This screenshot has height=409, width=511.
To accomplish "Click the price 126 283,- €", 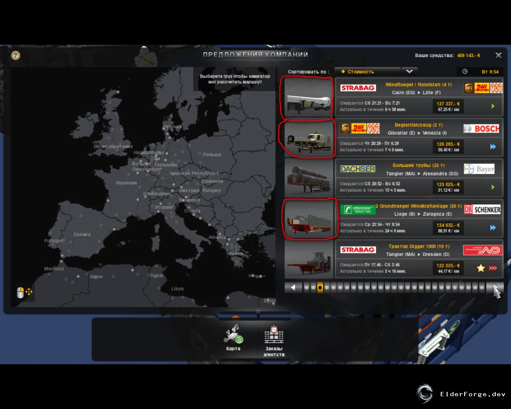I will point(448,144).
